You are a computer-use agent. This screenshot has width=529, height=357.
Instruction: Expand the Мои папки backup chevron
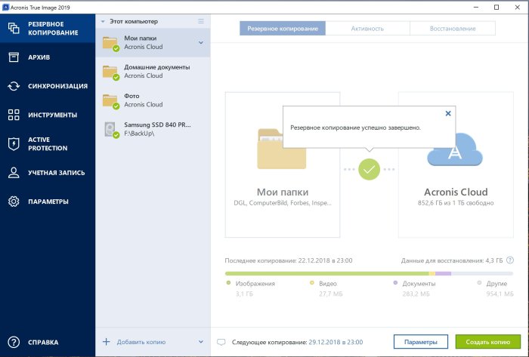click(200, 42)
